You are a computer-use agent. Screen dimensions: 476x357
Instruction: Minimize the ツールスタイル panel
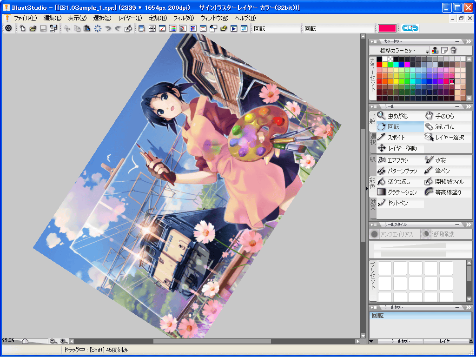coord(457,225)
